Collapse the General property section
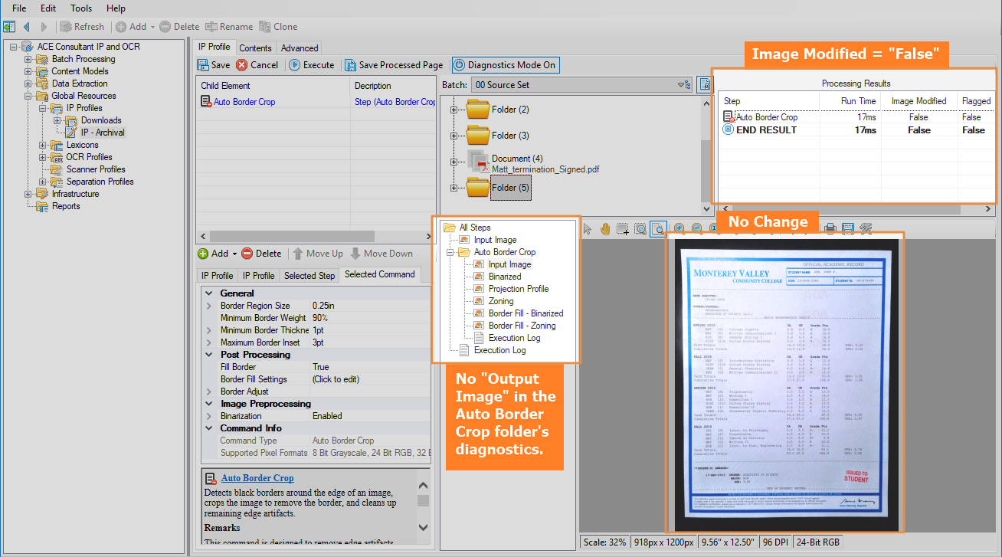This screenshot has height=557, width=1002. [x=209, y=293]
